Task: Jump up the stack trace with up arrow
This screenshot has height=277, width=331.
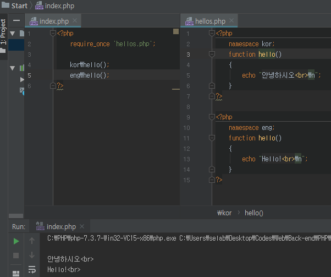Action: point(32,241)
